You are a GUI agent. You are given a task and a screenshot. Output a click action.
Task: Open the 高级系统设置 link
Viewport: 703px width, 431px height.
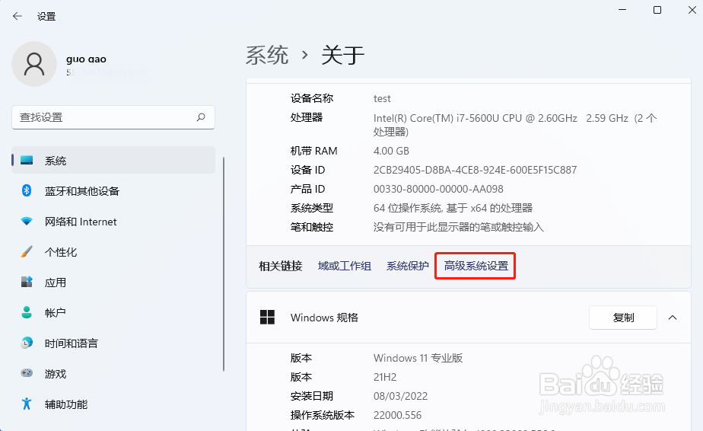(x=476, y=266)
